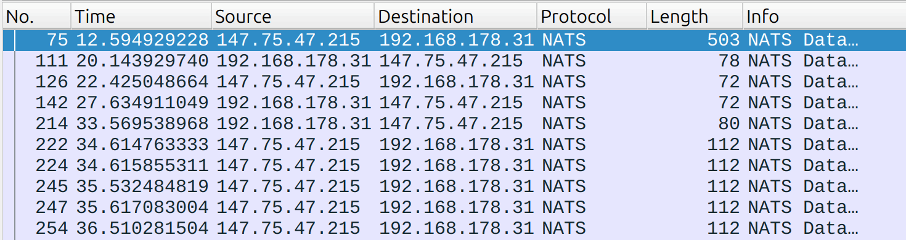906x240 pixels.
Task: Click the Source column header
Action: (x=293, y=16)
